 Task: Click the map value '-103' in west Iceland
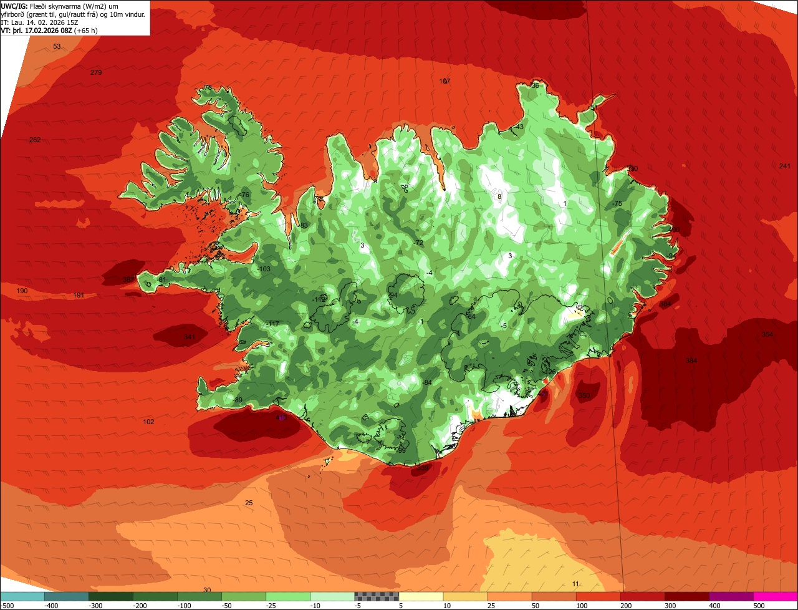coord(264,269)
